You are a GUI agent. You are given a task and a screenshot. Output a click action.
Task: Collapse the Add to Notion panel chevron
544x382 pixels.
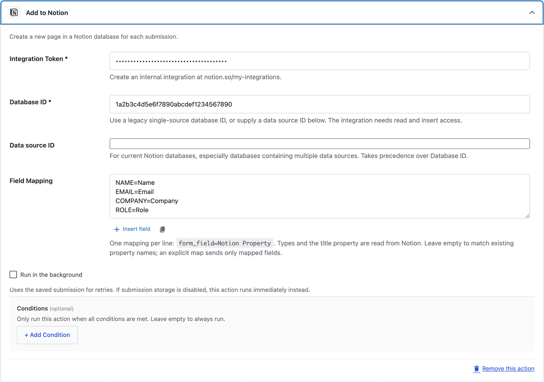532,13
